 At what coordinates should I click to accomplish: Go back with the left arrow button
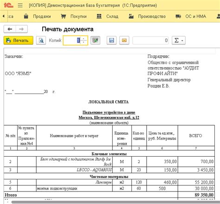coord(10,29)
